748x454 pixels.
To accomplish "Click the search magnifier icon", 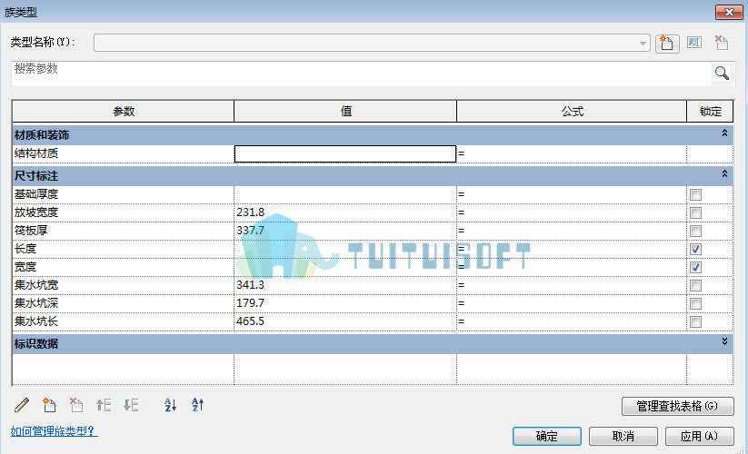I will (x=722, y=73).
